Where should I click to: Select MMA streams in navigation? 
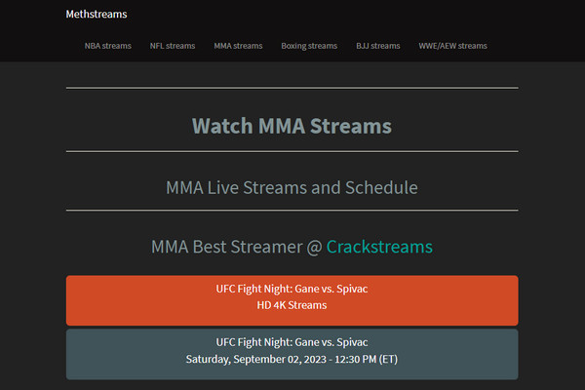[x=238, y=46]
